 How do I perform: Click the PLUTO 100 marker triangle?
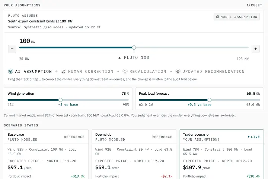[119, 58]
